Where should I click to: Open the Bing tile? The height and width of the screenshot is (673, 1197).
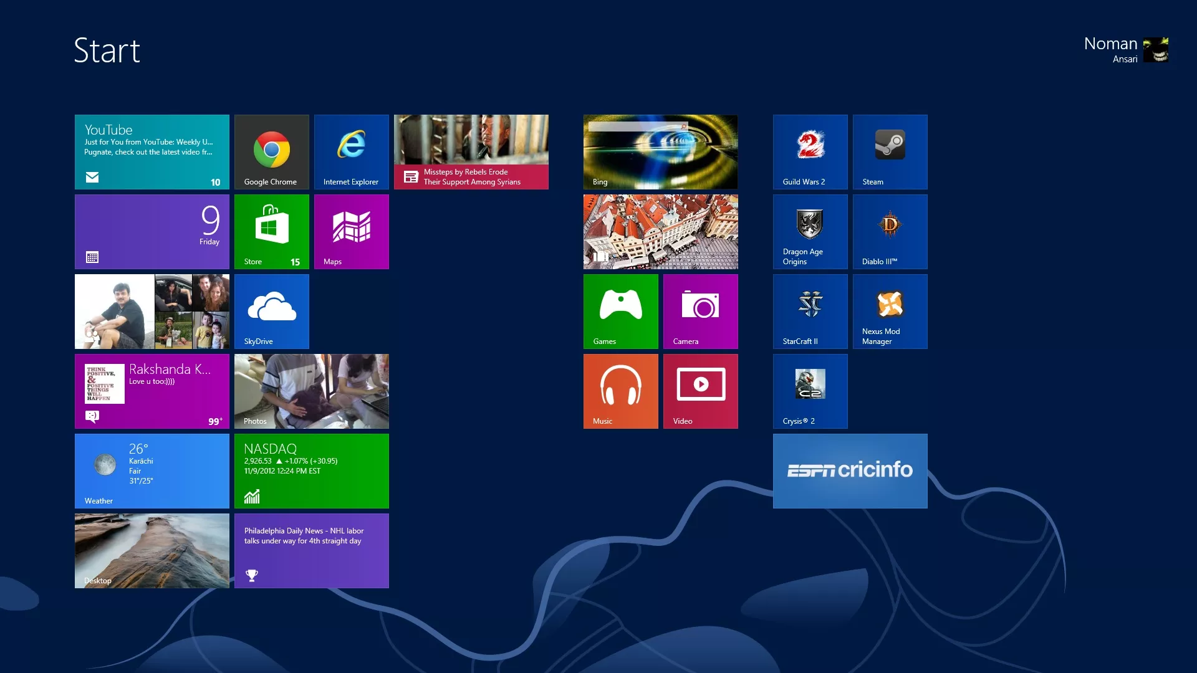(661, 152)
